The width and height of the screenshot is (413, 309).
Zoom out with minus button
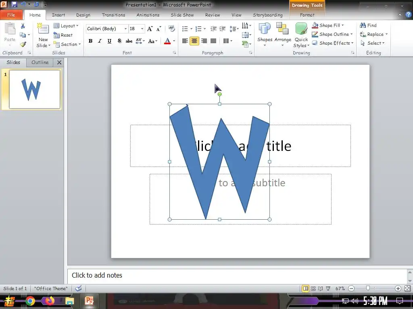pyautogui.click(x=351, y=288)
